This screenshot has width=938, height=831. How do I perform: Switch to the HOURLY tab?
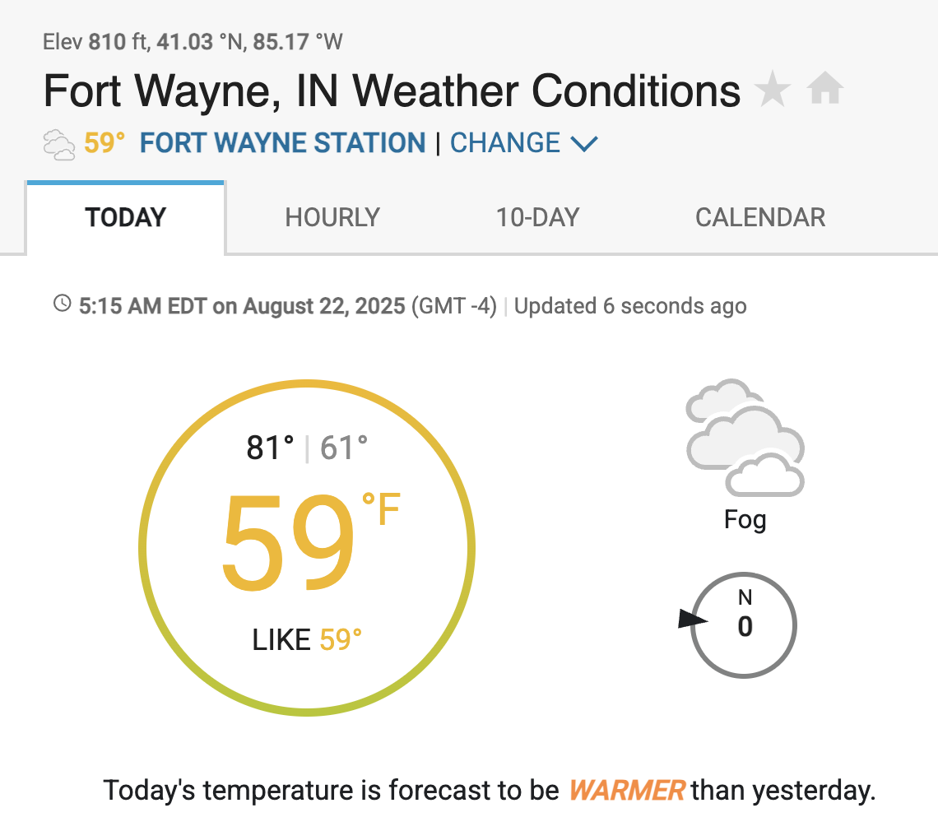332,217
